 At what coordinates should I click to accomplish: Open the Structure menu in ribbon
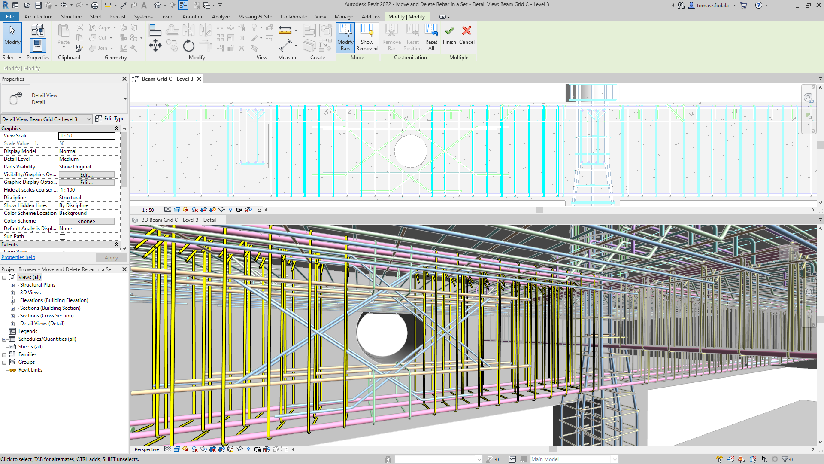coord(70,16)
